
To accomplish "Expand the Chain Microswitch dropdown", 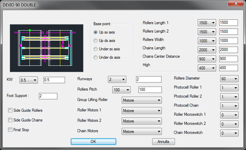I will click(229, 133).
